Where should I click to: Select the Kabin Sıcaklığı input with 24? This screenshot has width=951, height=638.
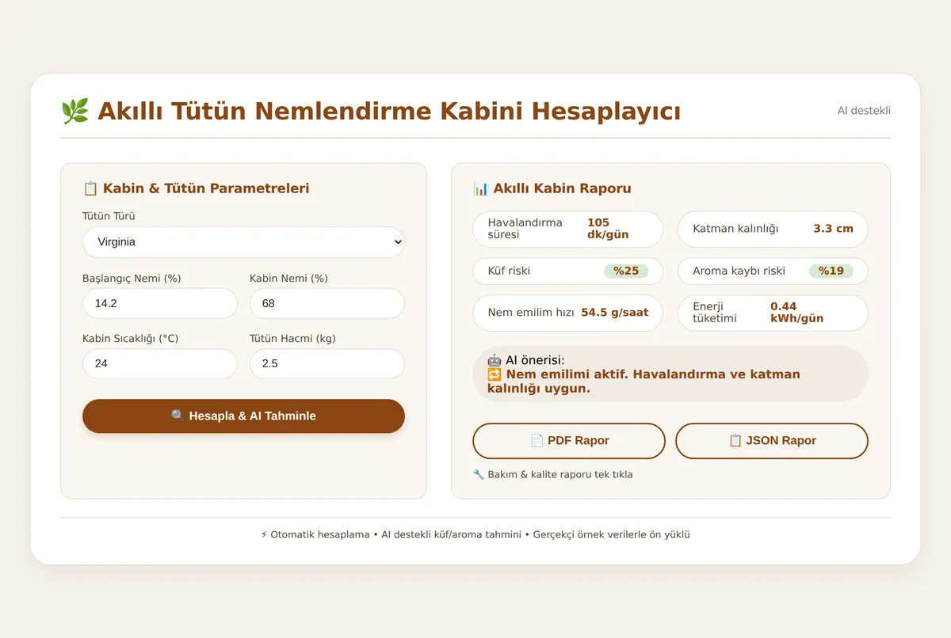pyautogui.click(x=160, y=364)
